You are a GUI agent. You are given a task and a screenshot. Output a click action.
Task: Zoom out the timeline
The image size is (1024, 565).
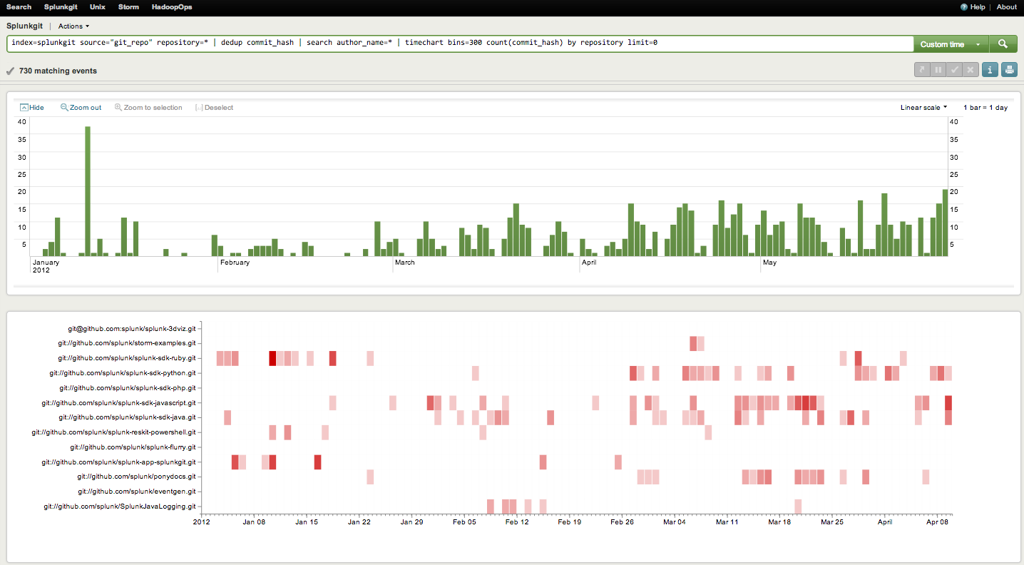[x=81, y=108]
